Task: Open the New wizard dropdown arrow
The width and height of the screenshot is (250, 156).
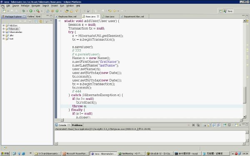Action: click(x=8, y=11)
